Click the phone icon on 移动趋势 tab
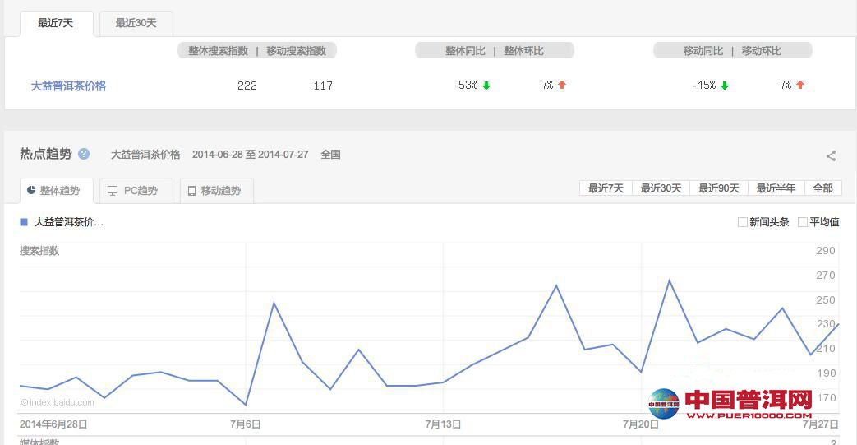Viewport: 857px width, 445px height. click(x=191, y=191)
